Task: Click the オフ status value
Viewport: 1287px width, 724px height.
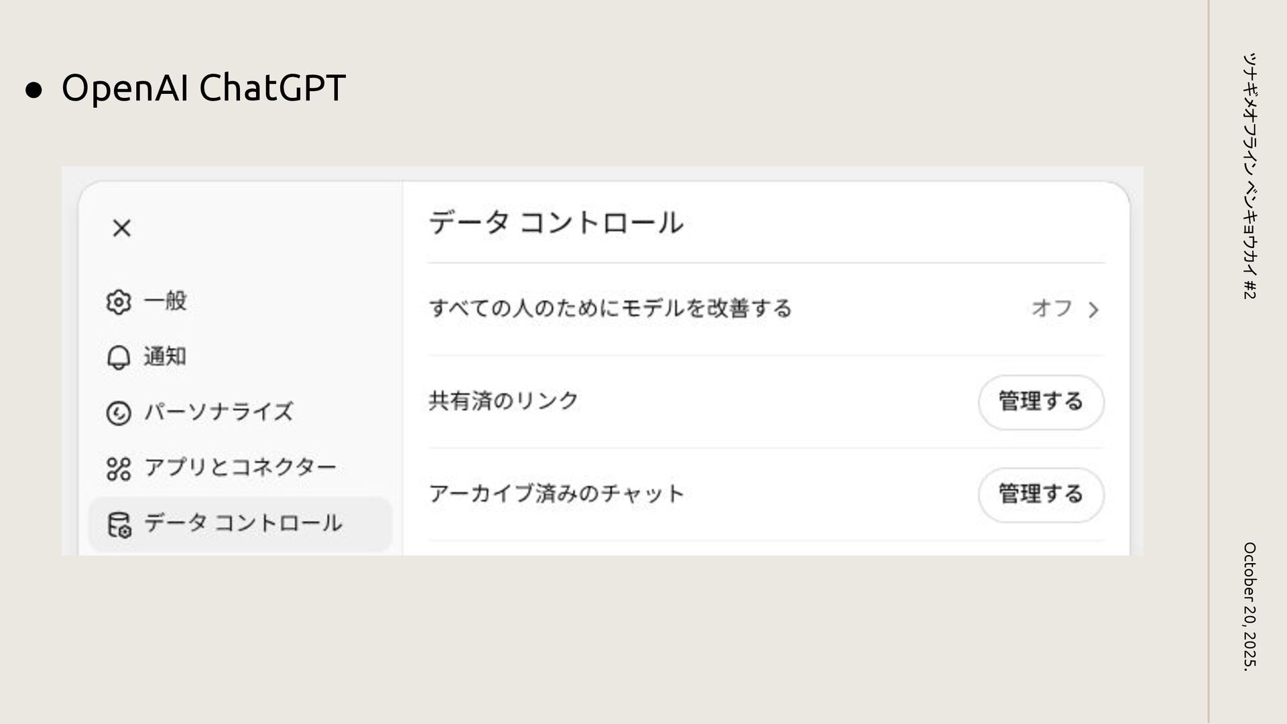Action: (x=1052, y=308)
